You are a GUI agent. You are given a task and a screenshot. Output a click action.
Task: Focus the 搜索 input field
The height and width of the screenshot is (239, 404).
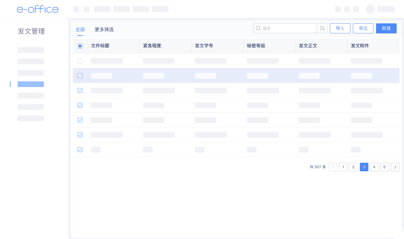coord(285,28)
